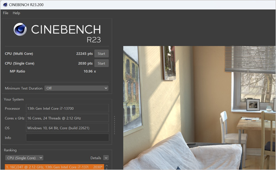Click the rendered room preview image
Screen dimensions: 276x170
coord(199,108)
